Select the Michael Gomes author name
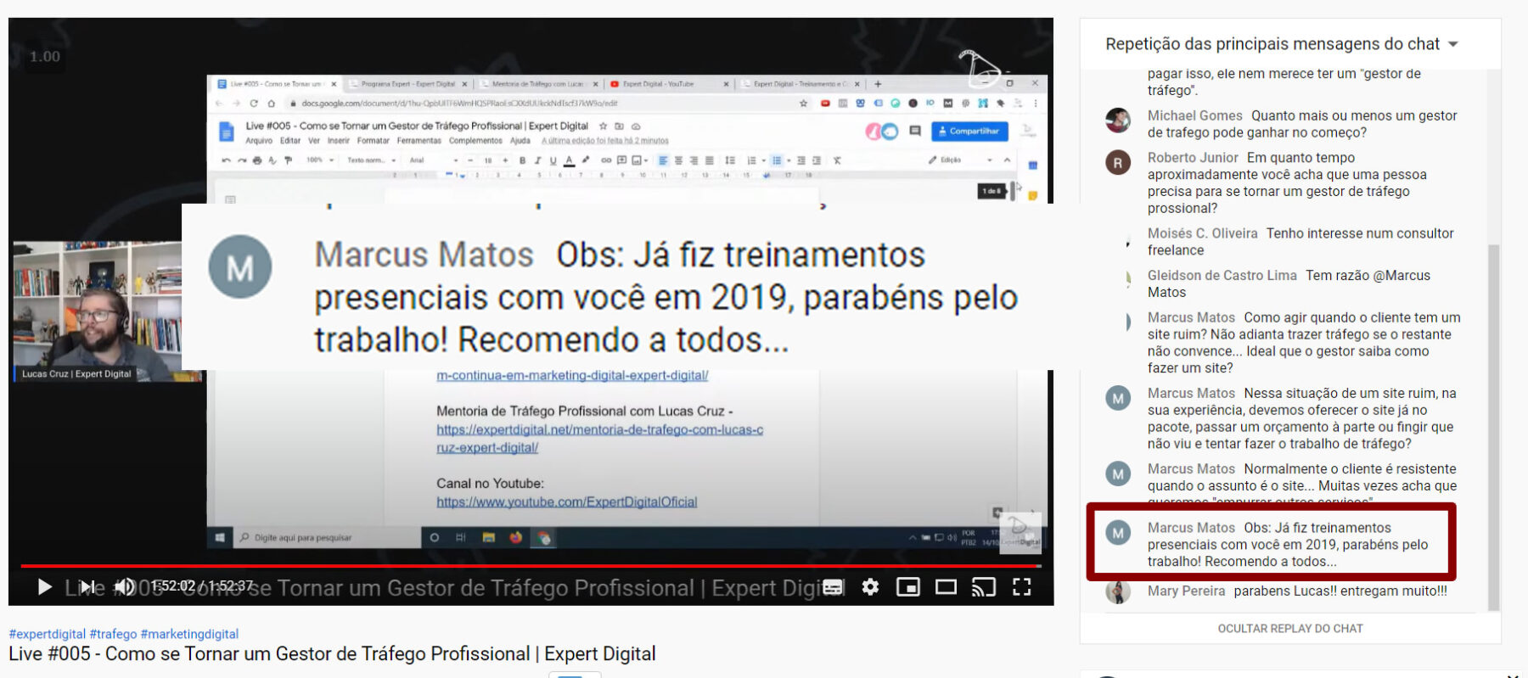 click(x=1194, y=115)
